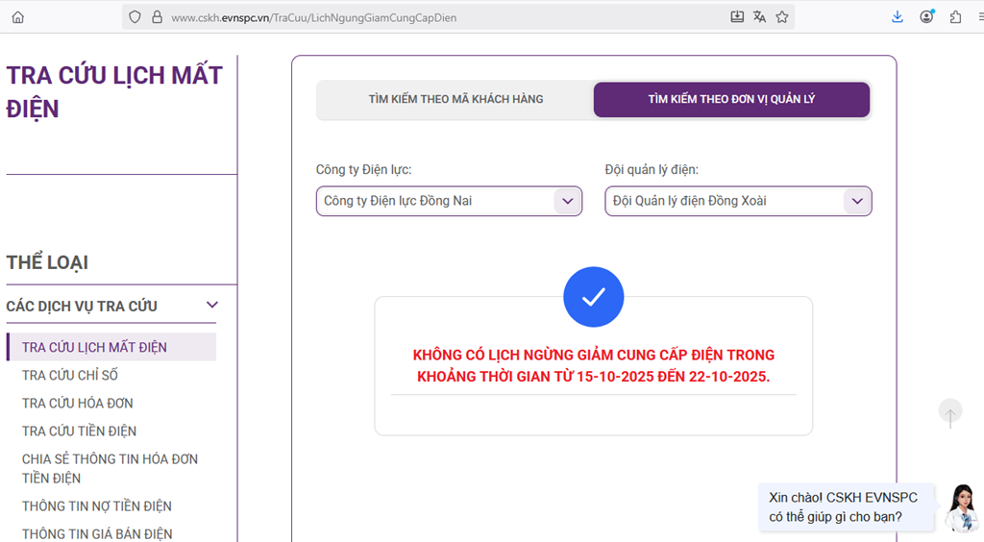
Task: Select Tìm kiếm theo đơn vị quản lý tab
Action: tap(731, 99)
